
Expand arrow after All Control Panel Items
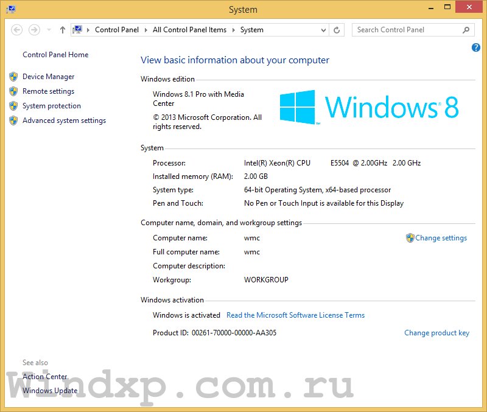(x=234, y=30)
